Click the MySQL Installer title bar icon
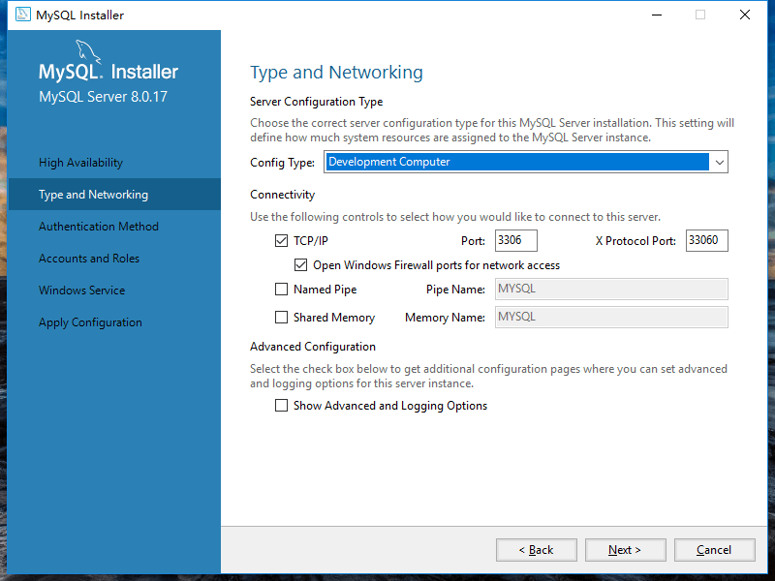This screenshot has height=581, width=775. pos(20,15)
